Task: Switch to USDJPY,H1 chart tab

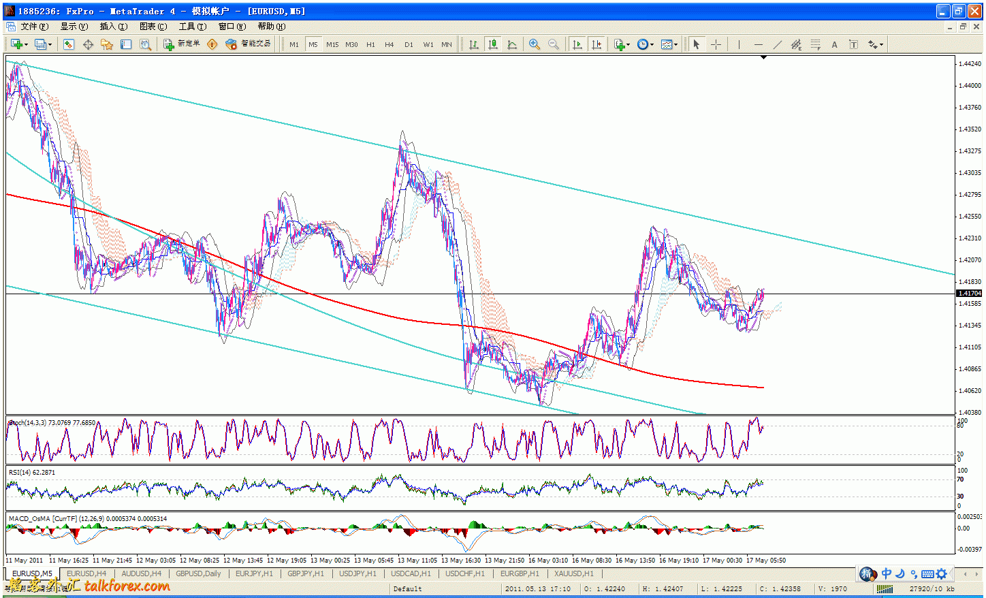Action: coord(357,573)
